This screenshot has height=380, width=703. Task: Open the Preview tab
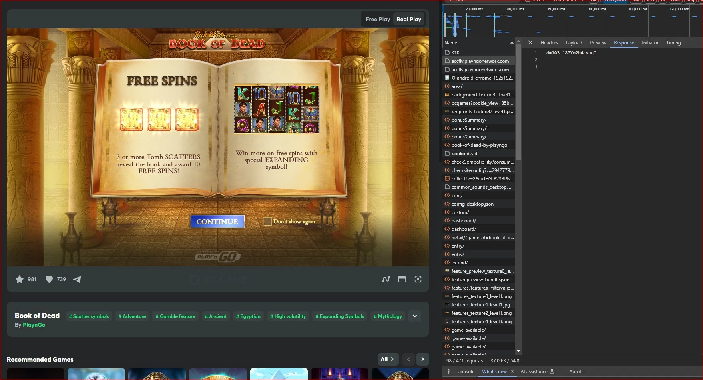(598, 42)
